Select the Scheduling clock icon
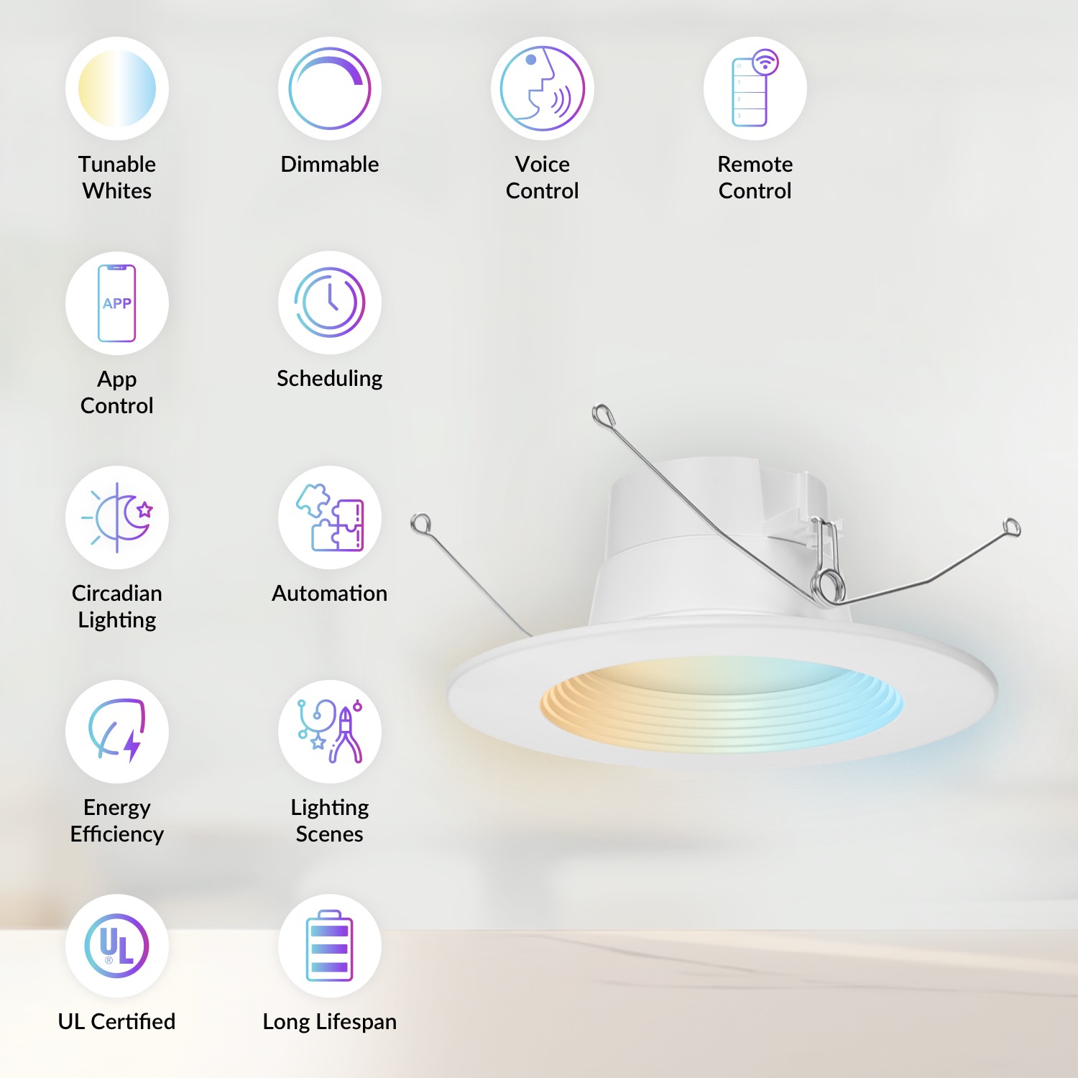Viewport: 1078px width, 1078px height. [x=330, y=303]
